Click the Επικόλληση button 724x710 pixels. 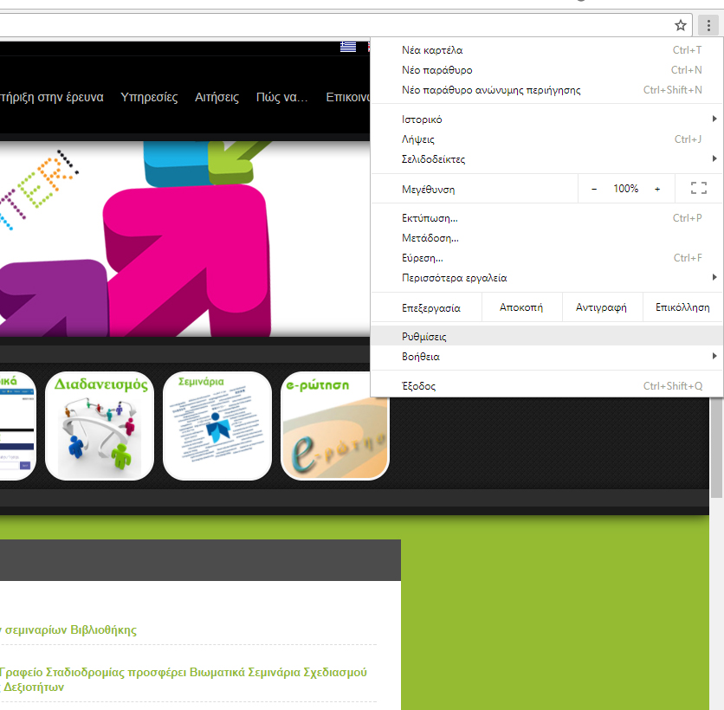(x=682, y=307)
